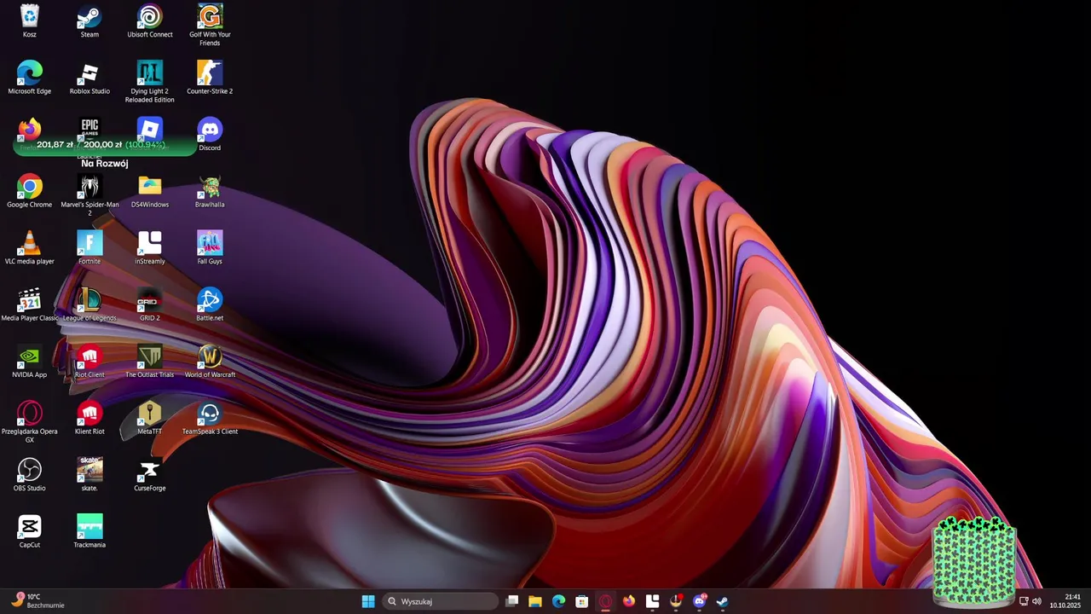Click the Wyszukaj taskbar search box
Screen dimensions: 1091x614
(440, 601)
